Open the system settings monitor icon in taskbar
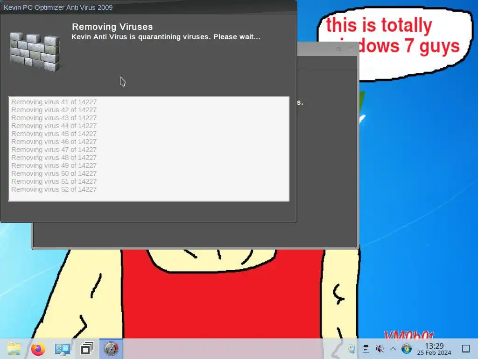Screen dimensions: 478x359 click(x=63, y=349)
